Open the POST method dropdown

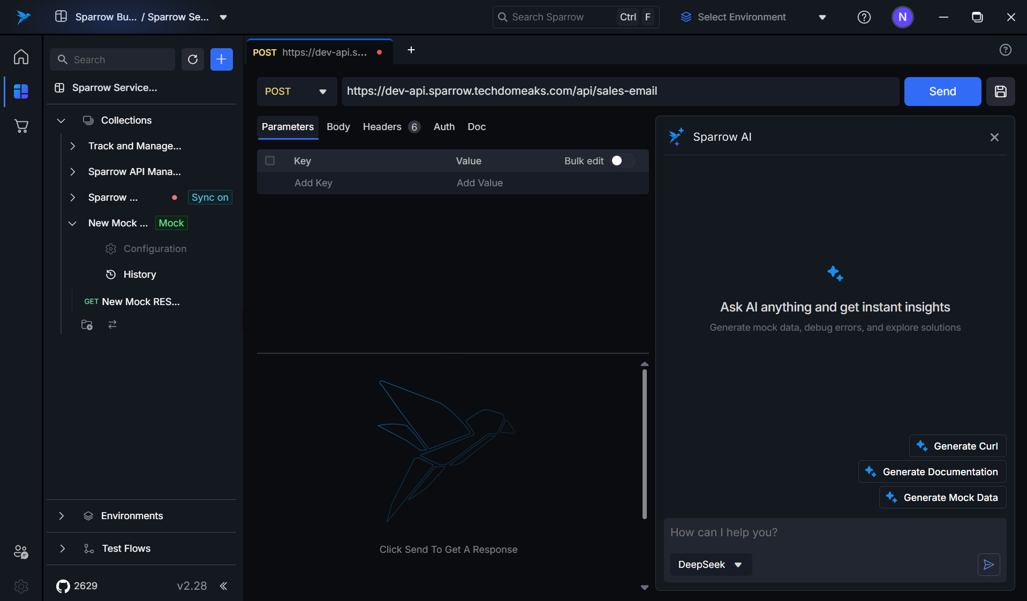click(297, 92)
